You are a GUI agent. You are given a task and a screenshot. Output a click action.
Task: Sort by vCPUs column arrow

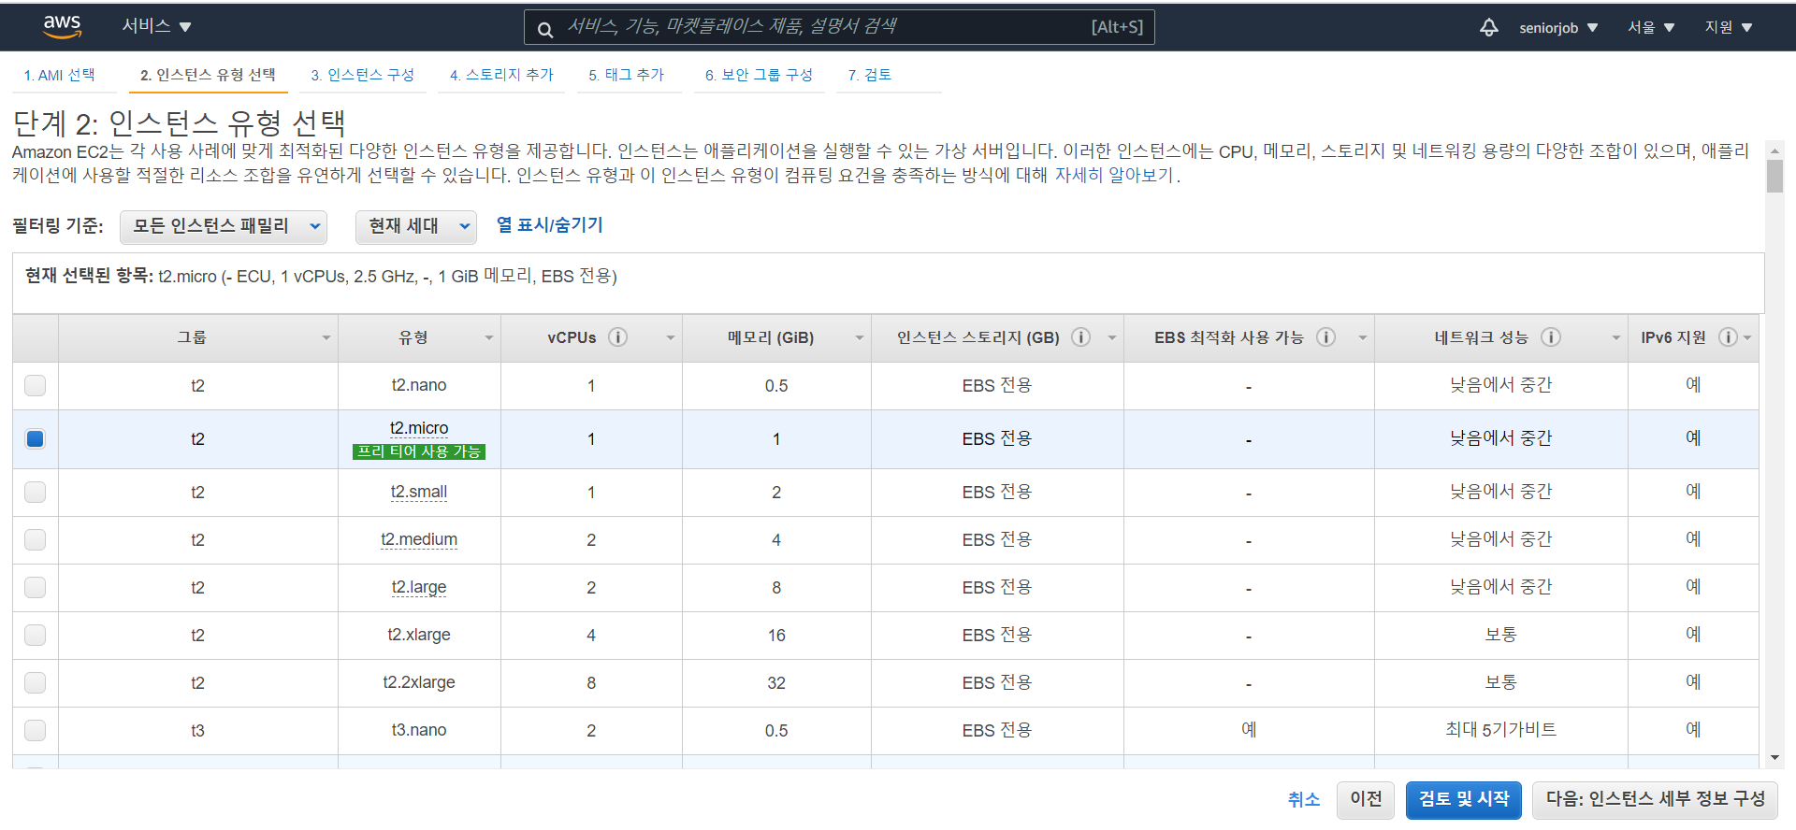(x=670, y=337)
